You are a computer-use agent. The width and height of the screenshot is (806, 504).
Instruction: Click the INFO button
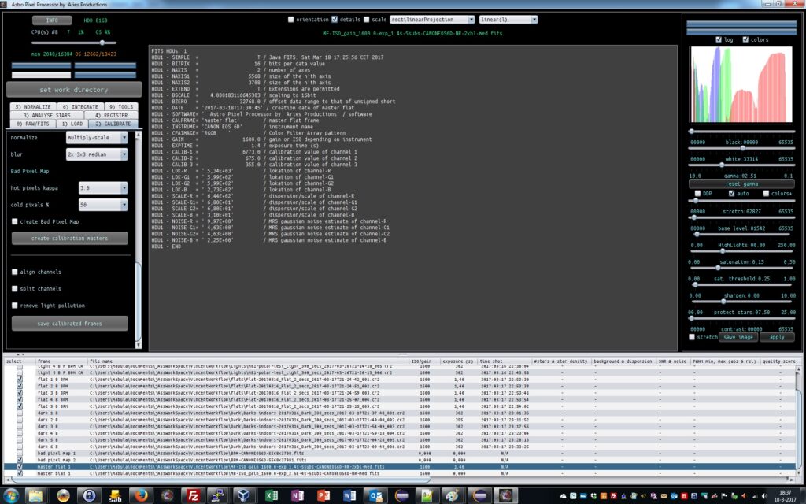pos(52,20)
